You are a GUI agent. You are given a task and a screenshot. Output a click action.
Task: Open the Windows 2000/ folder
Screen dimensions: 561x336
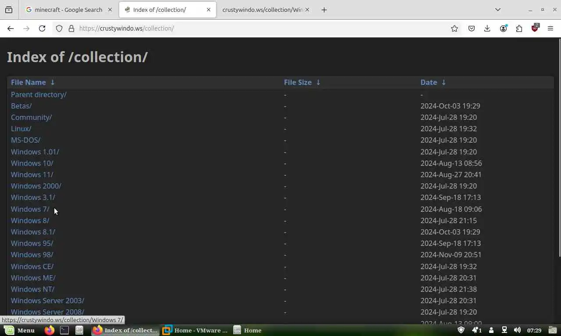pos(36,186)
